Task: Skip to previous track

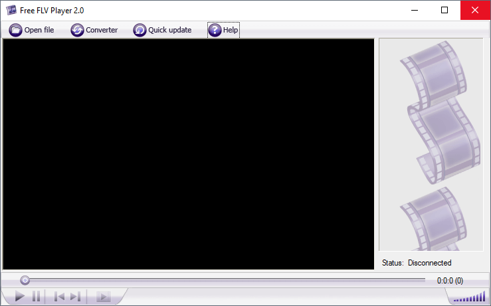Action: click(59, 296)
